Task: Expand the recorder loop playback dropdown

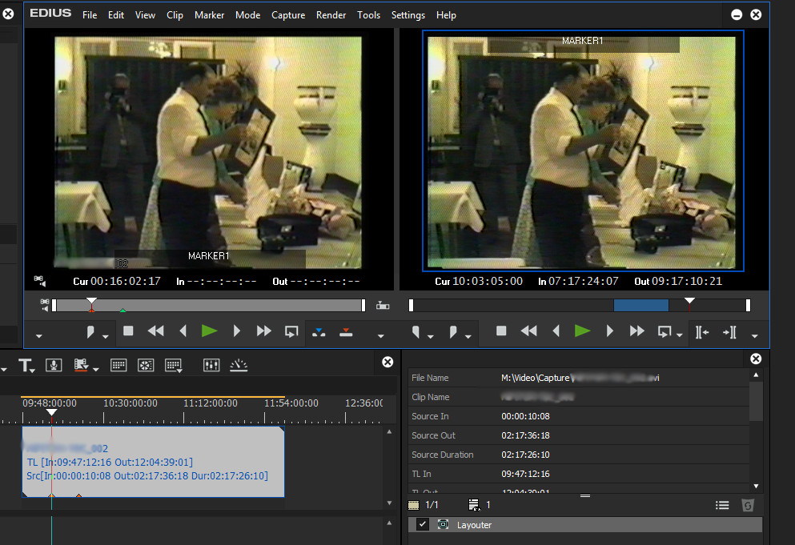Action: 680,335
